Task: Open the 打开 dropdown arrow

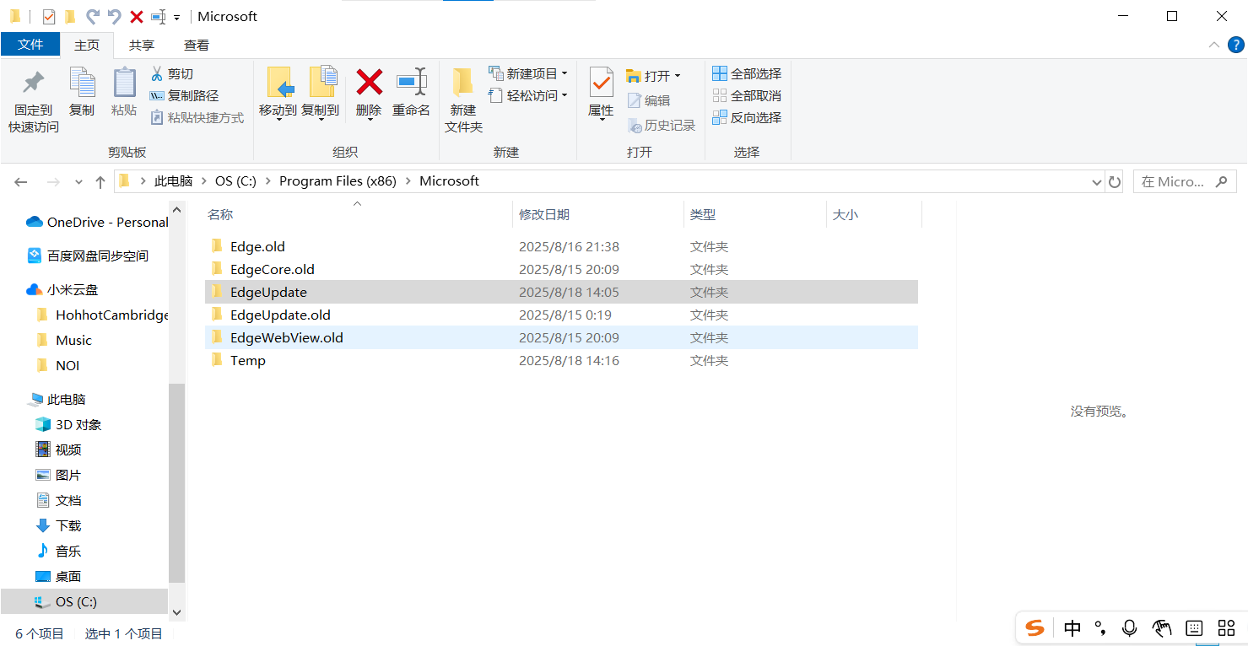Action: [677, 75]
